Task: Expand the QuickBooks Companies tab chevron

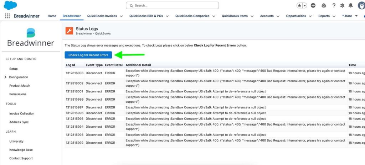Action: pyautogui.click(x=214, y=16)
